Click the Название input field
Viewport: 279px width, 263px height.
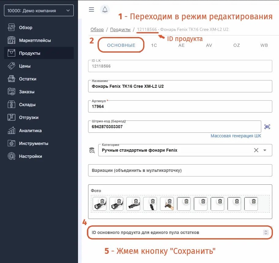[x=180, y=86]
